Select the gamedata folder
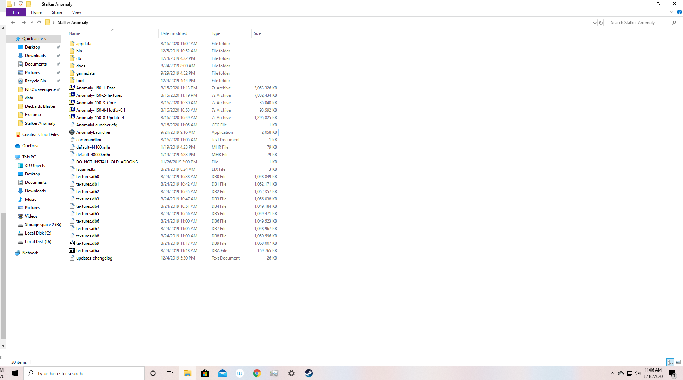This screenshot has width=683, height=380. pos(85,73)
